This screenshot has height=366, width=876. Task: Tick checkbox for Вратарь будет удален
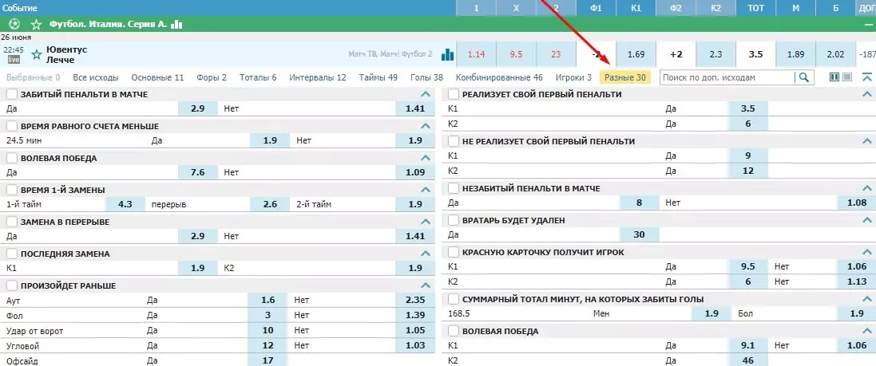pos(454,220)
